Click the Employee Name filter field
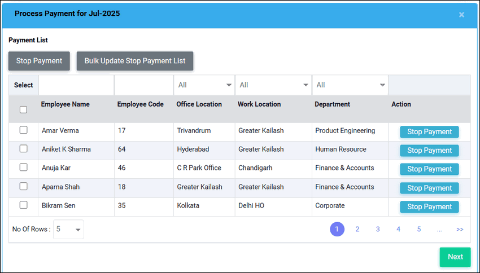 (76, 85)
